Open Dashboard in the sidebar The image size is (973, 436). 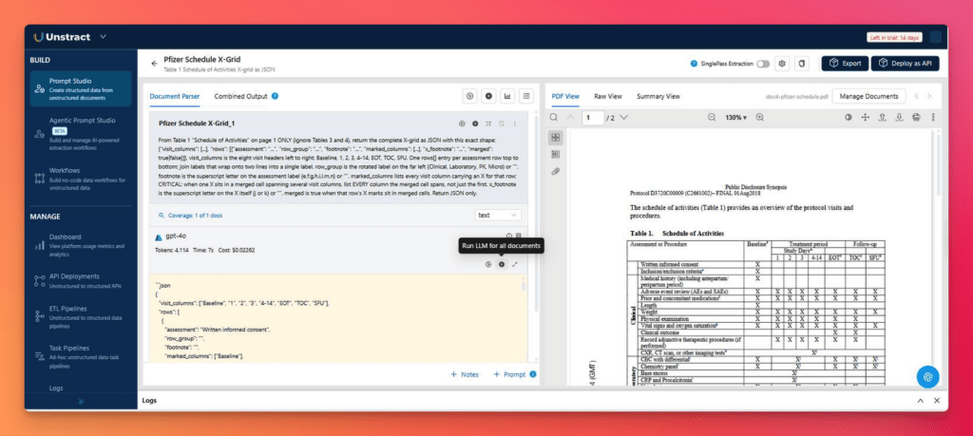coord(81,245)
